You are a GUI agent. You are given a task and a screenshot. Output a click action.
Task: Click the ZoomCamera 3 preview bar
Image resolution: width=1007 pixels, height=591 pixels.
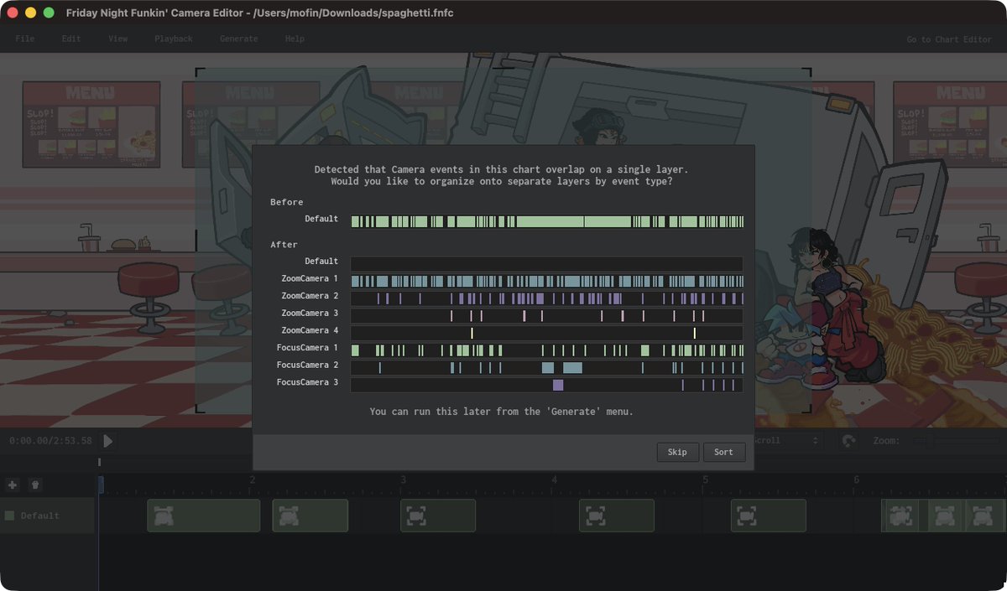[x=546, y=315]
